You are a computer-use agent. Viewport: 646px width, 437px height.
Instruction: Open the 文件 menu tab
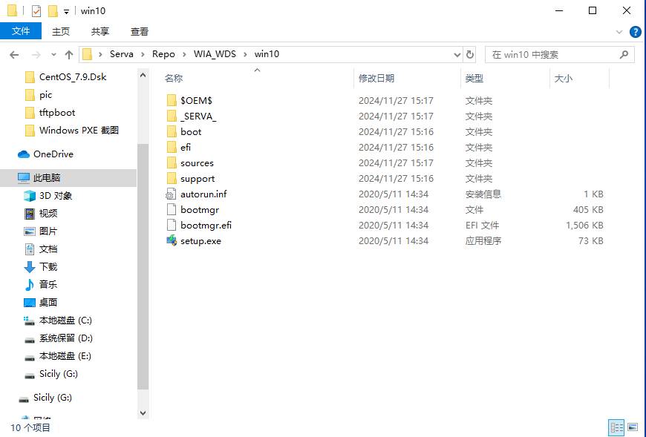(x=22, y=31)
